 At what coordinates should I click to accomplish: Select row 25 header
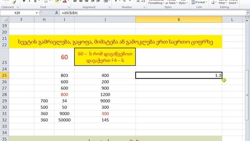(x=4, y=75)
